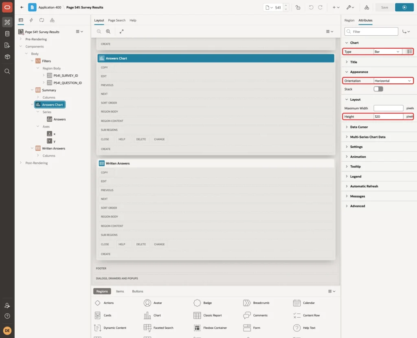Redo the last change
417x338 pixels.
(x=320, y=7)
